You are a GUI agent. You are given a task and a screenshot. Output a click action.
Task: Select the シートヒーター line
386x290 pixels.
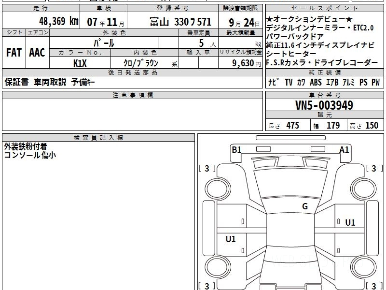click(291, 54)
